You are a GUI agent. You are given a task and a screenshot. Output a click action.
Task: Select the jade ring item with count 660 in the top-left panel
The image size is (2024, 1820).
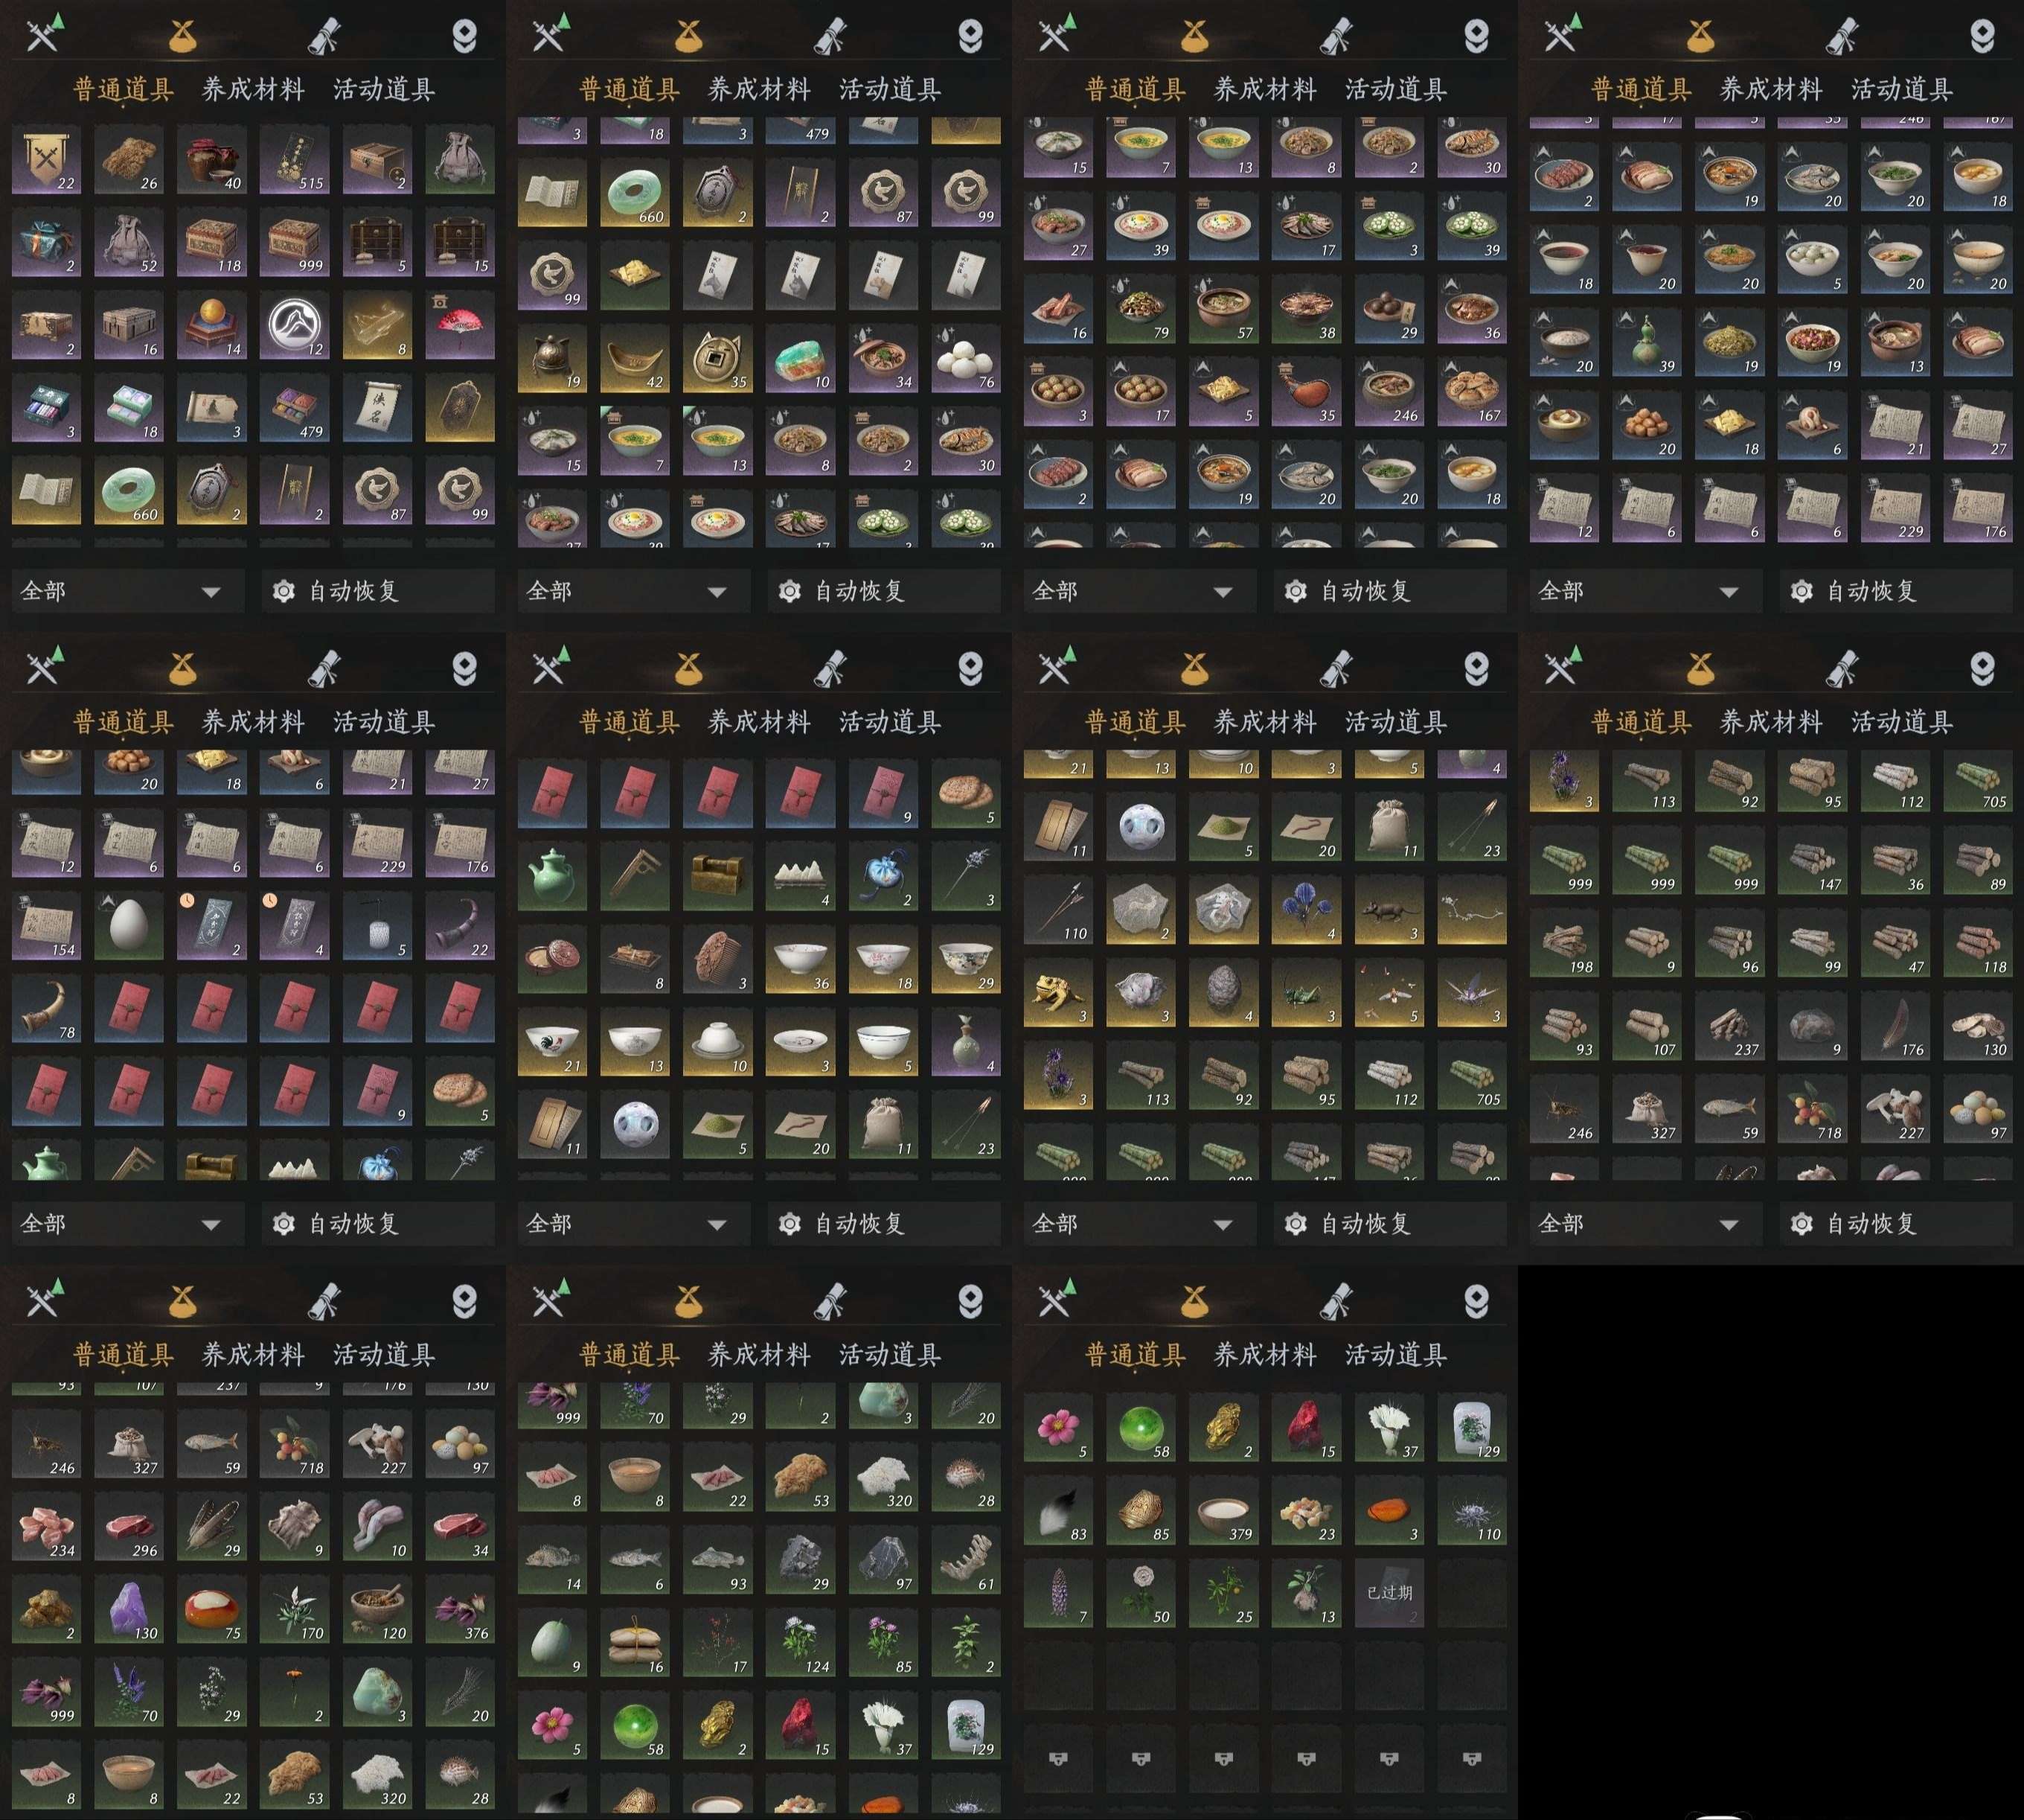coord(129,491)
